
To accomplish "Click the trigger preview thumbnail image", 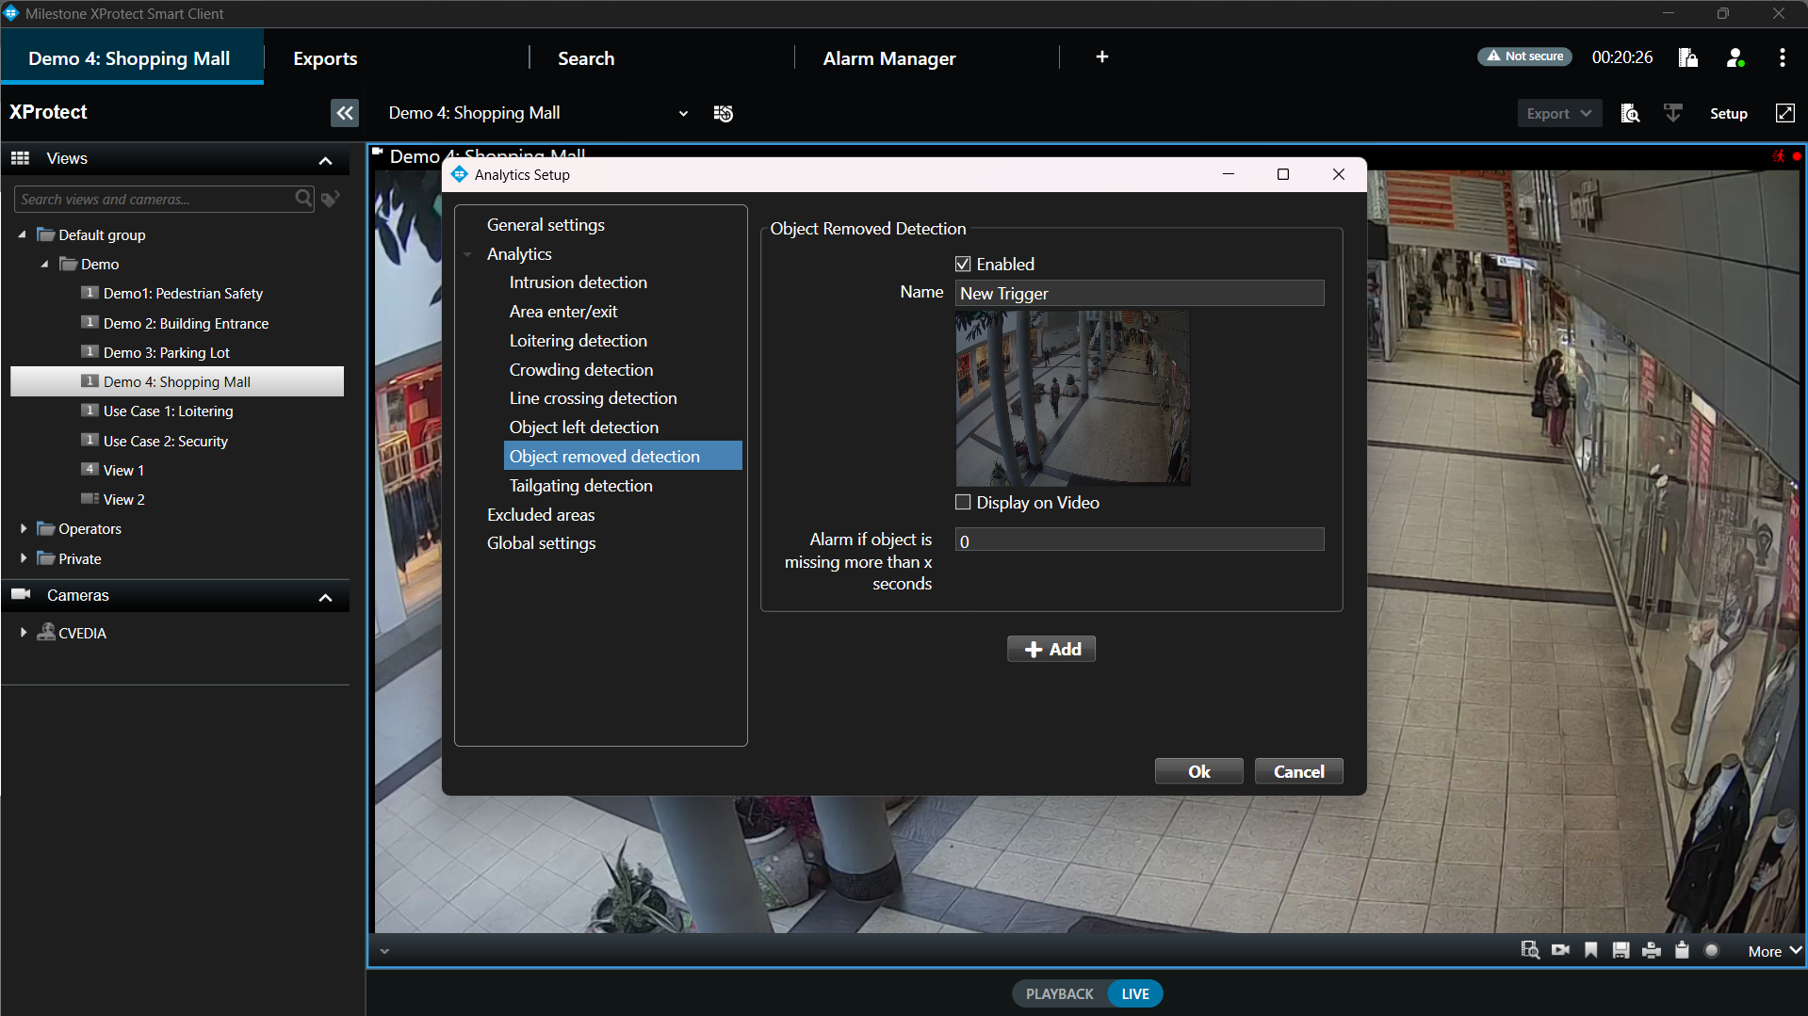I will point(1072,398).
